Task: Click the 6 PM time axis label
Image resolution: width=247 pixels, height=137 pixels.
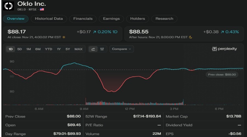Action: click(x=219, y=109)
